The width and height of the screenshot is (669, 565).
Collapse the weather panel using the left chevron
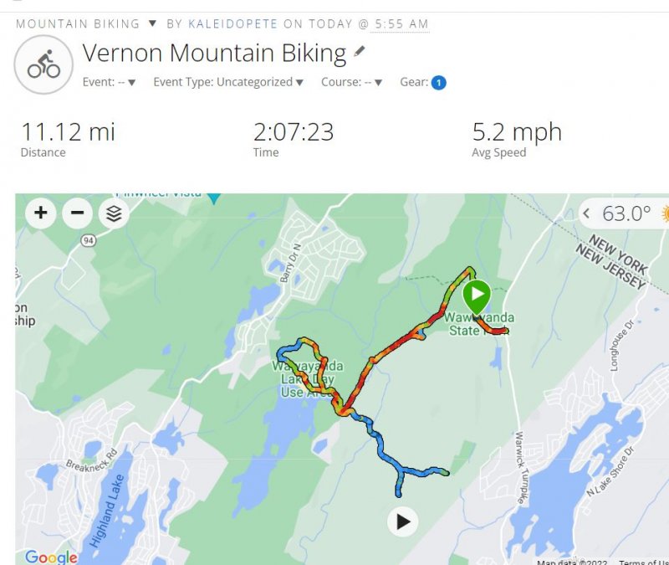[586, 213]
